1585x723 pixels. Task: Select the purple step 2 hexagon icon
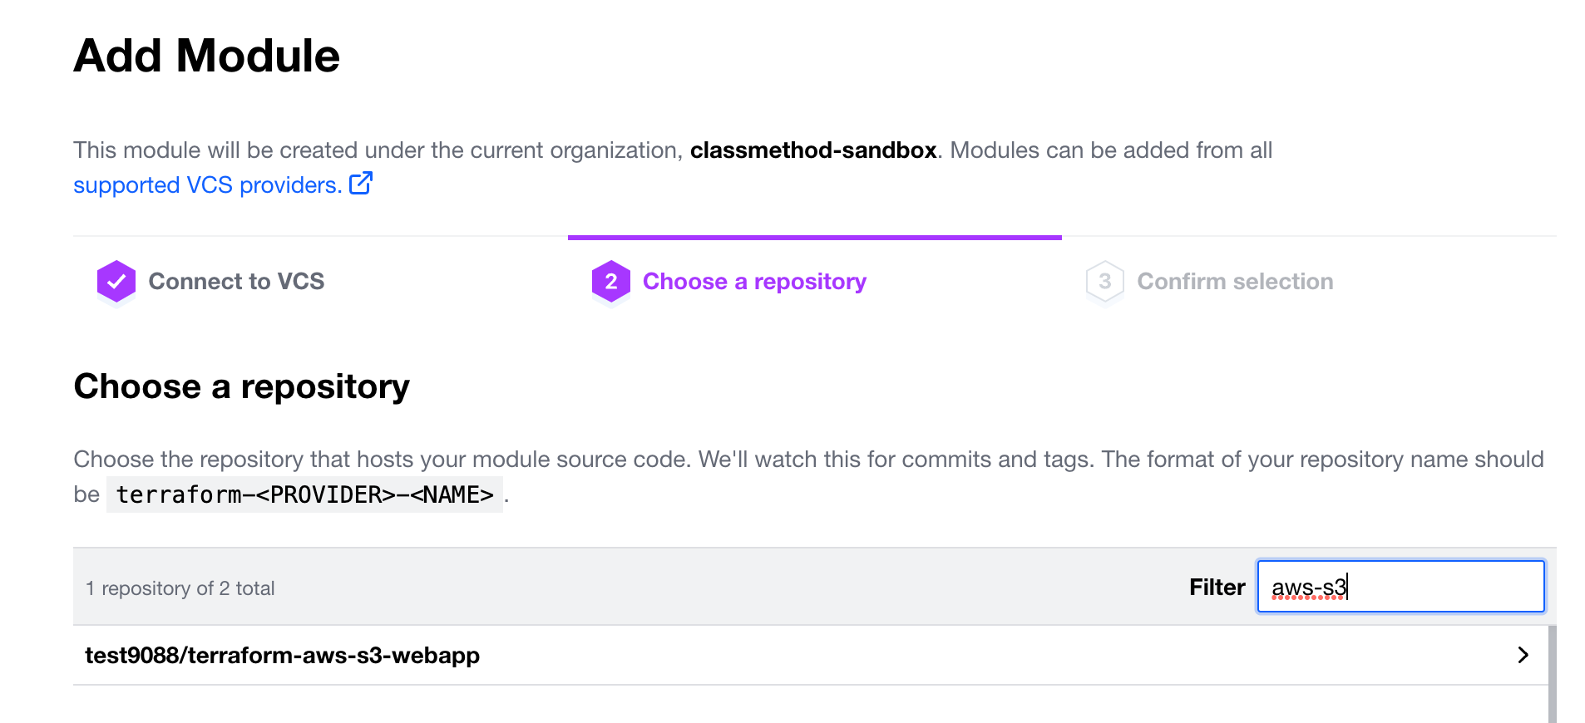point(611,282)
